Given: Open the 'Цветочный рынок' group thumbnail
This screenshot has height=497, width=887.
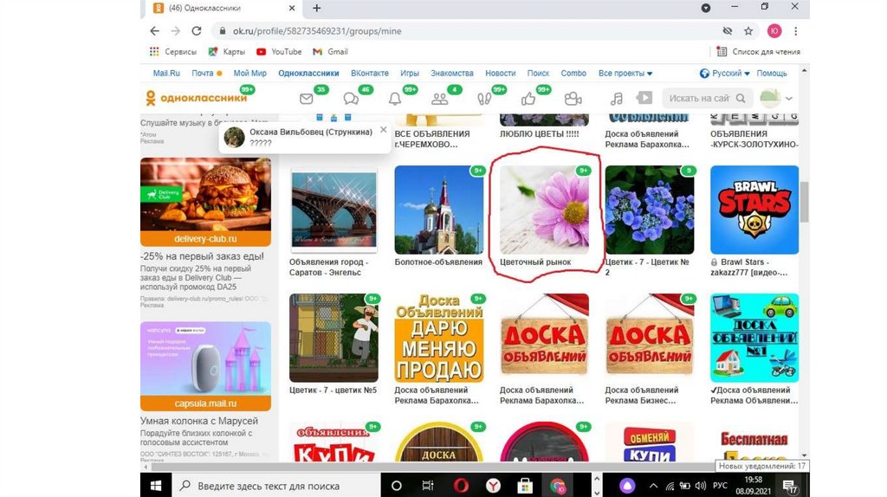Looking at the screenshot, I should pos(545,210).
